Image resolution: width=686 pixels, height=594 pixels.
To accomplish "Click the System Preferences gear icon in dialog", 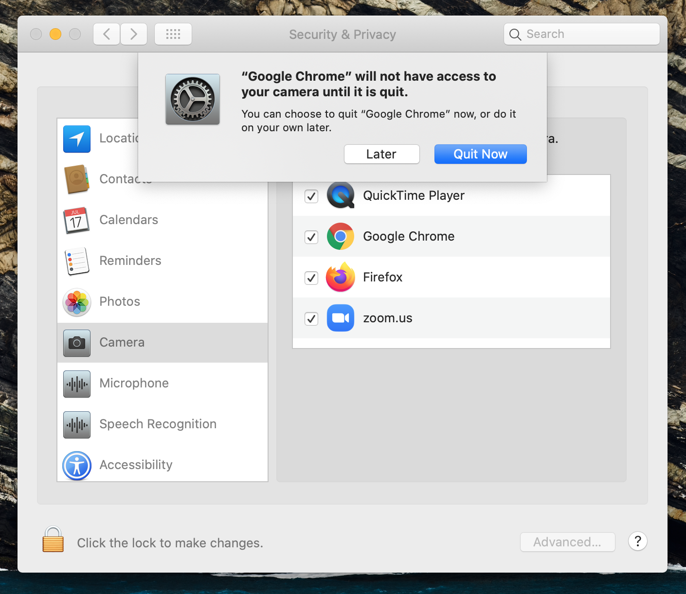I will coord(193,99).
